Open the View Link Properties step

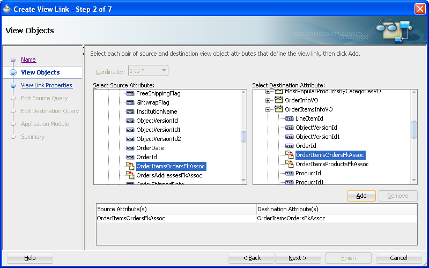47,85
